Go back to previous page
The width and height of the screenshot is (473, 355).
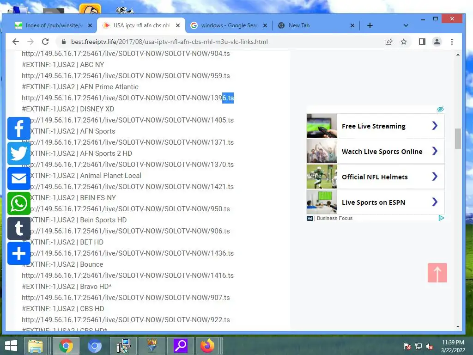point(16,42)
